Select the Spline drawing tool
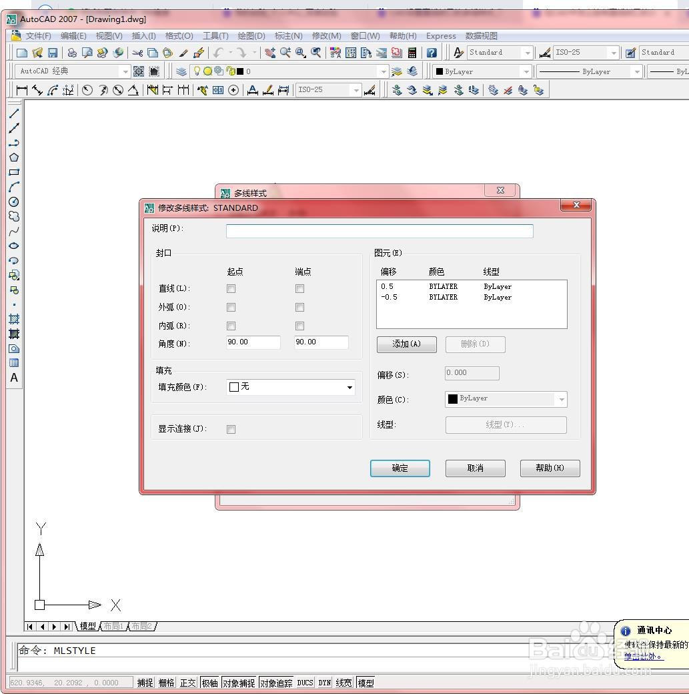Viewport: 689px width, 694px height. (14, 232)
